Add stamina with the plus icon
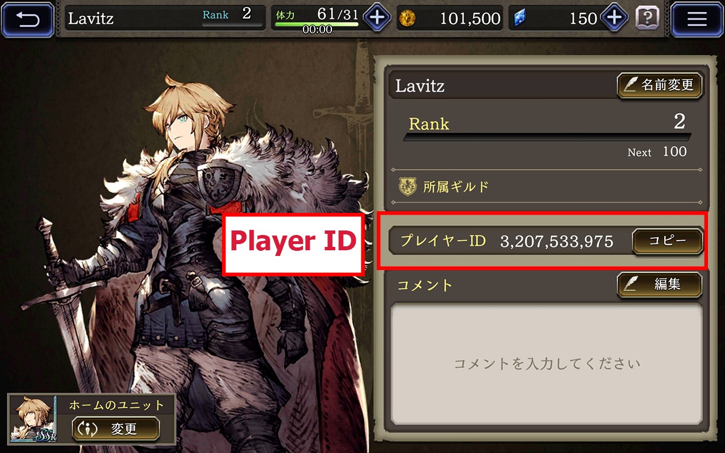This screenshot has height=453, width=725. (377, 18)
